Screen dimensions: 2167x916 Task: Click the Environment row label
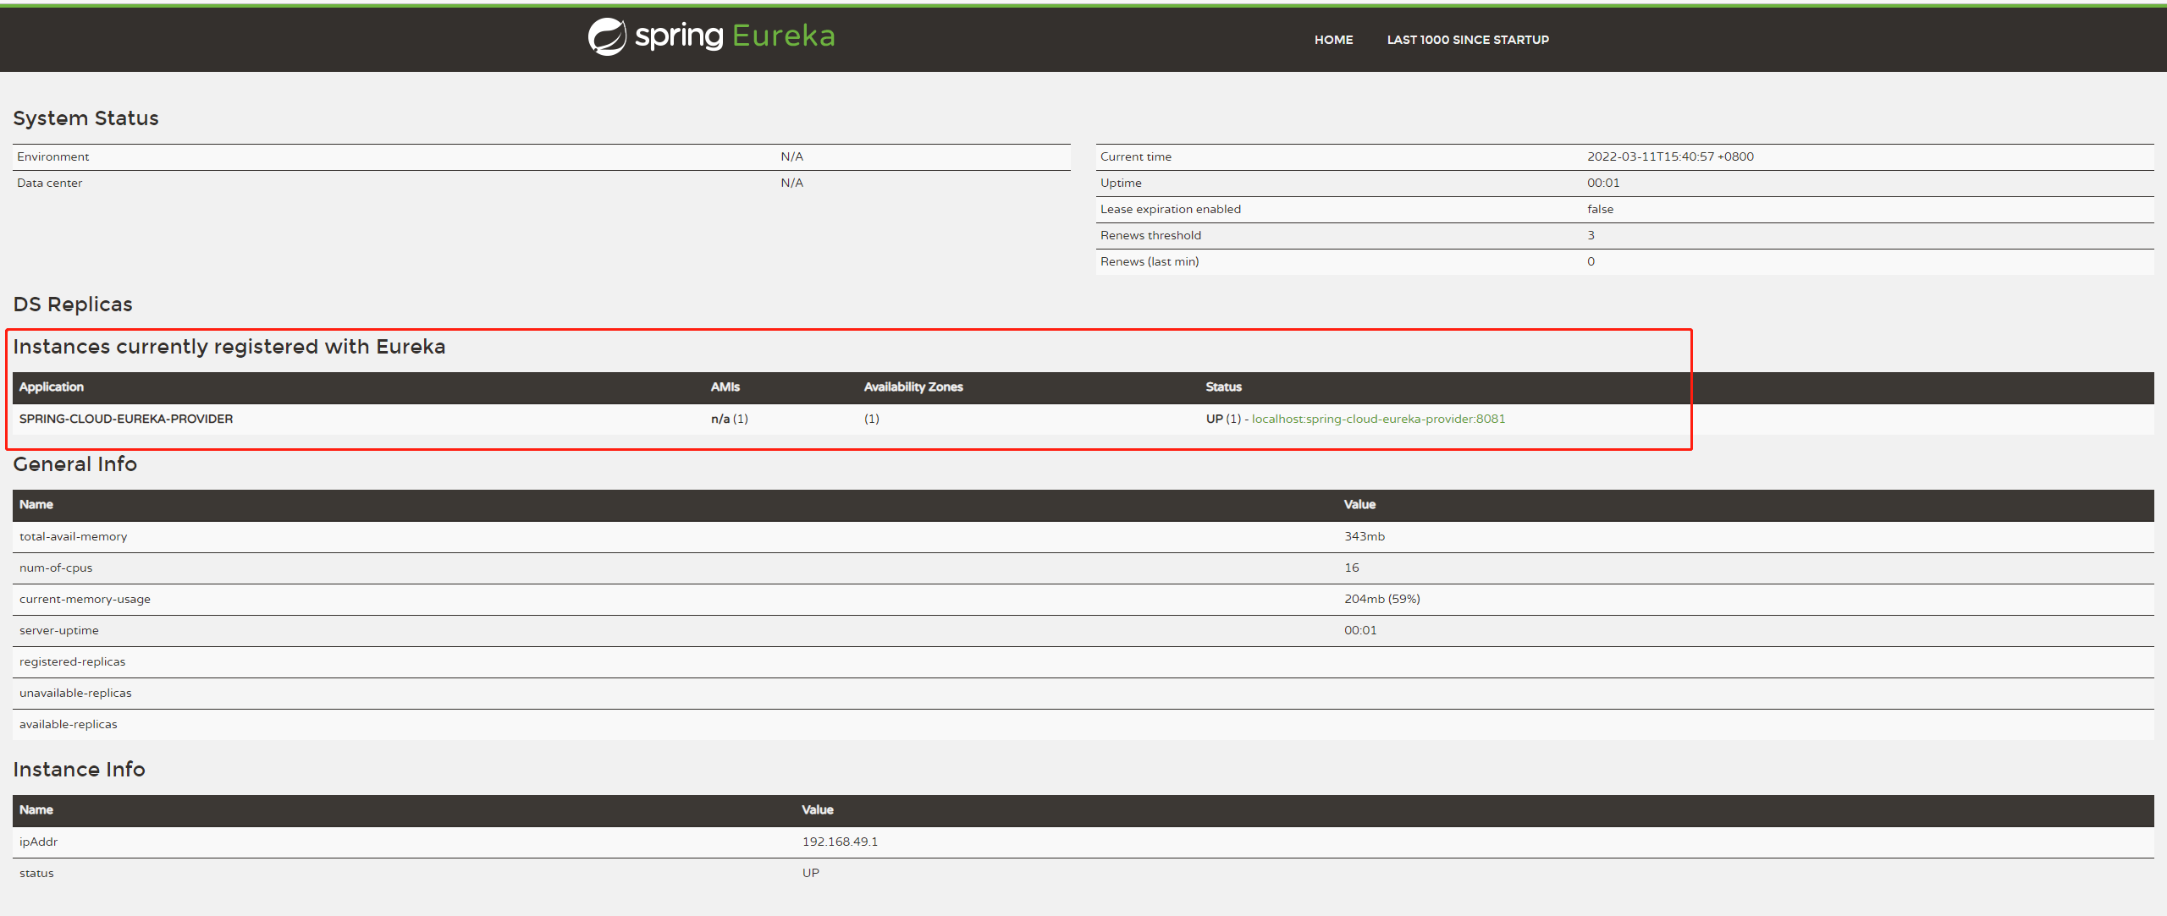[x=52, y=156]
